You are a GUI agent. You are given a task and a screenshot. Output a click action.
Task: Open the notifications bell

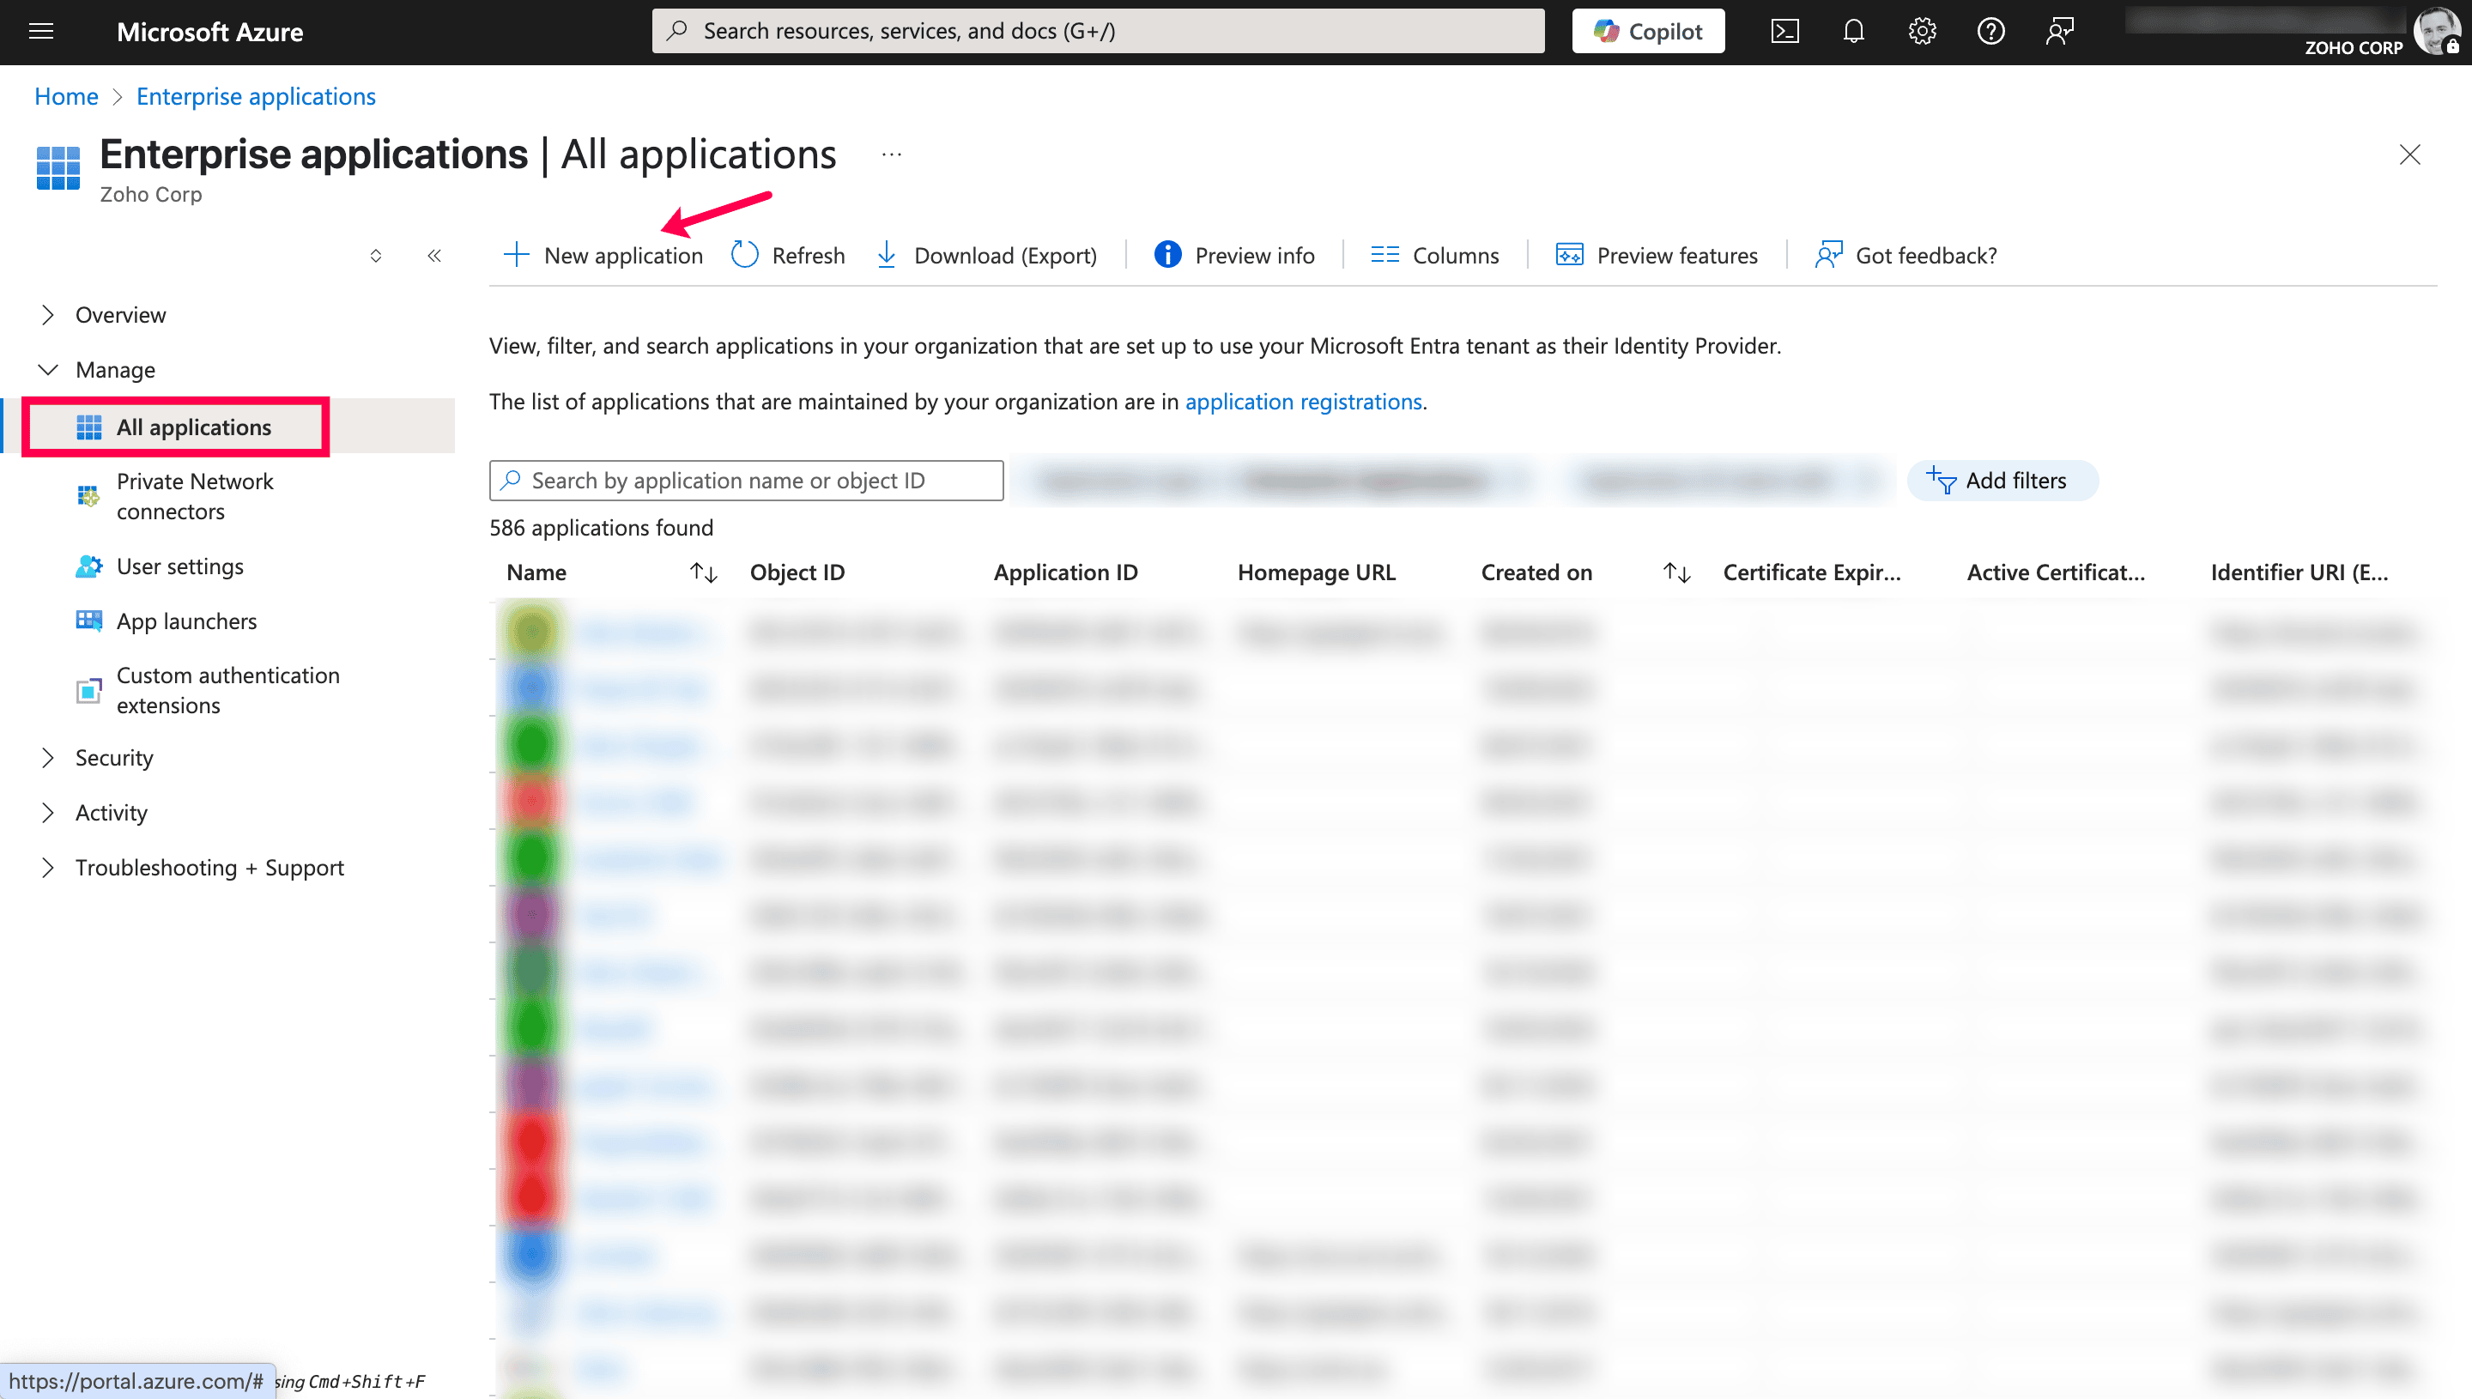(1853, 31)
